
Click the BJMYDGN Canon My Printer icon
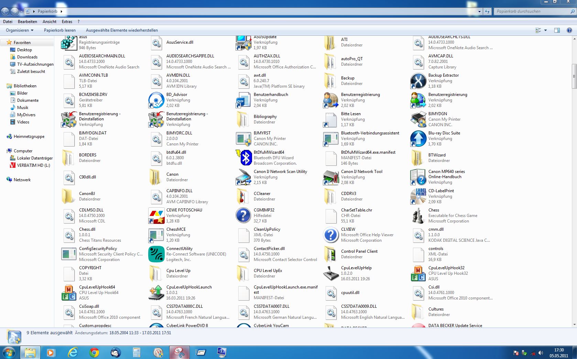[x=418, y=119]
